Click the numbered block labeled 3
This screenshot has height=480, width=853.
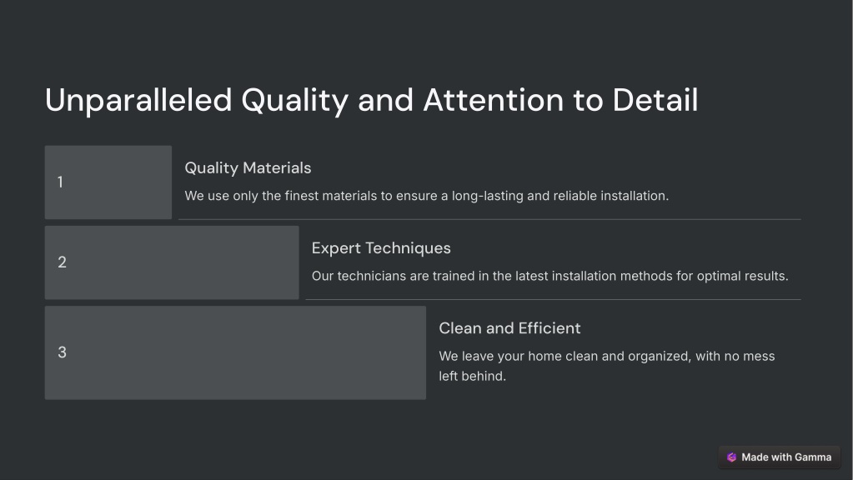pos(235,352)
